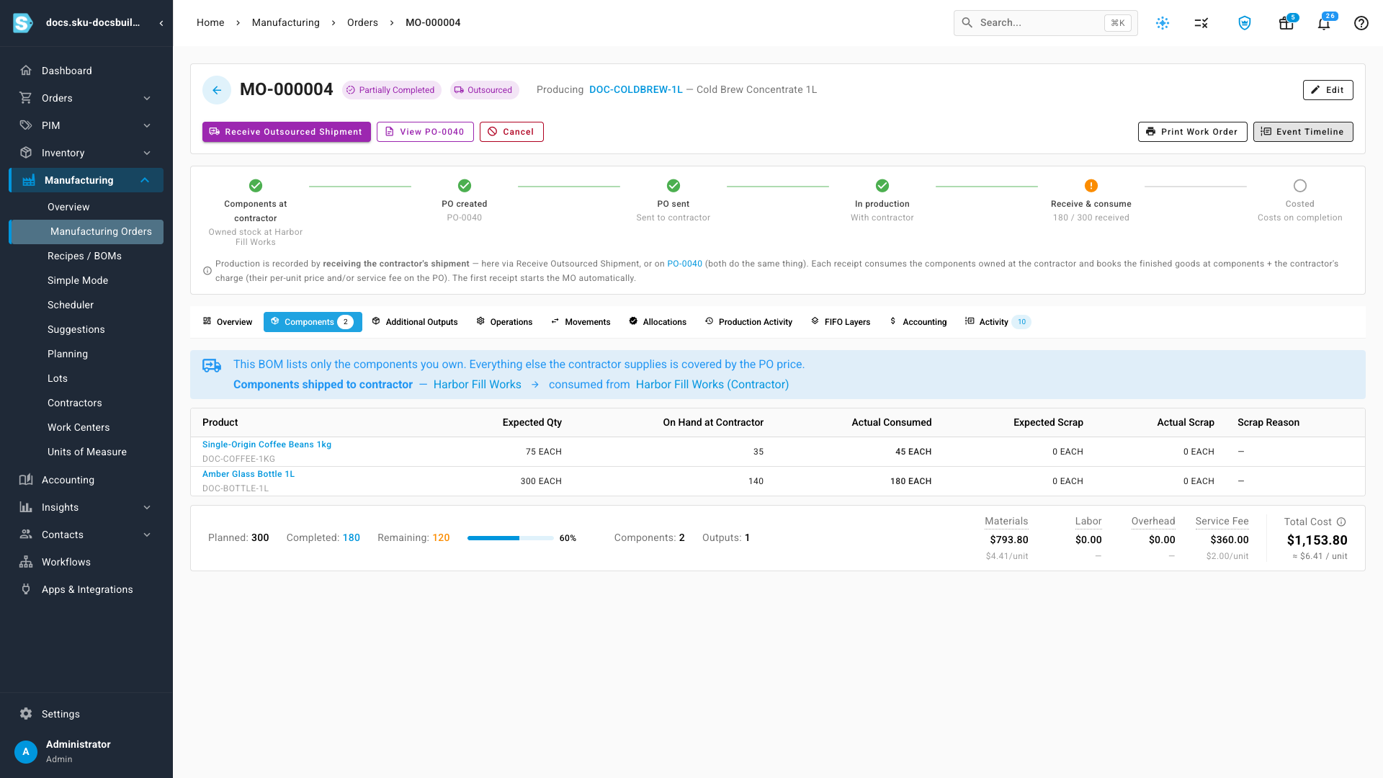Open the Production Activity tab
The height and width of the screenshot is (778, 1383).
(x=748, y=322)
